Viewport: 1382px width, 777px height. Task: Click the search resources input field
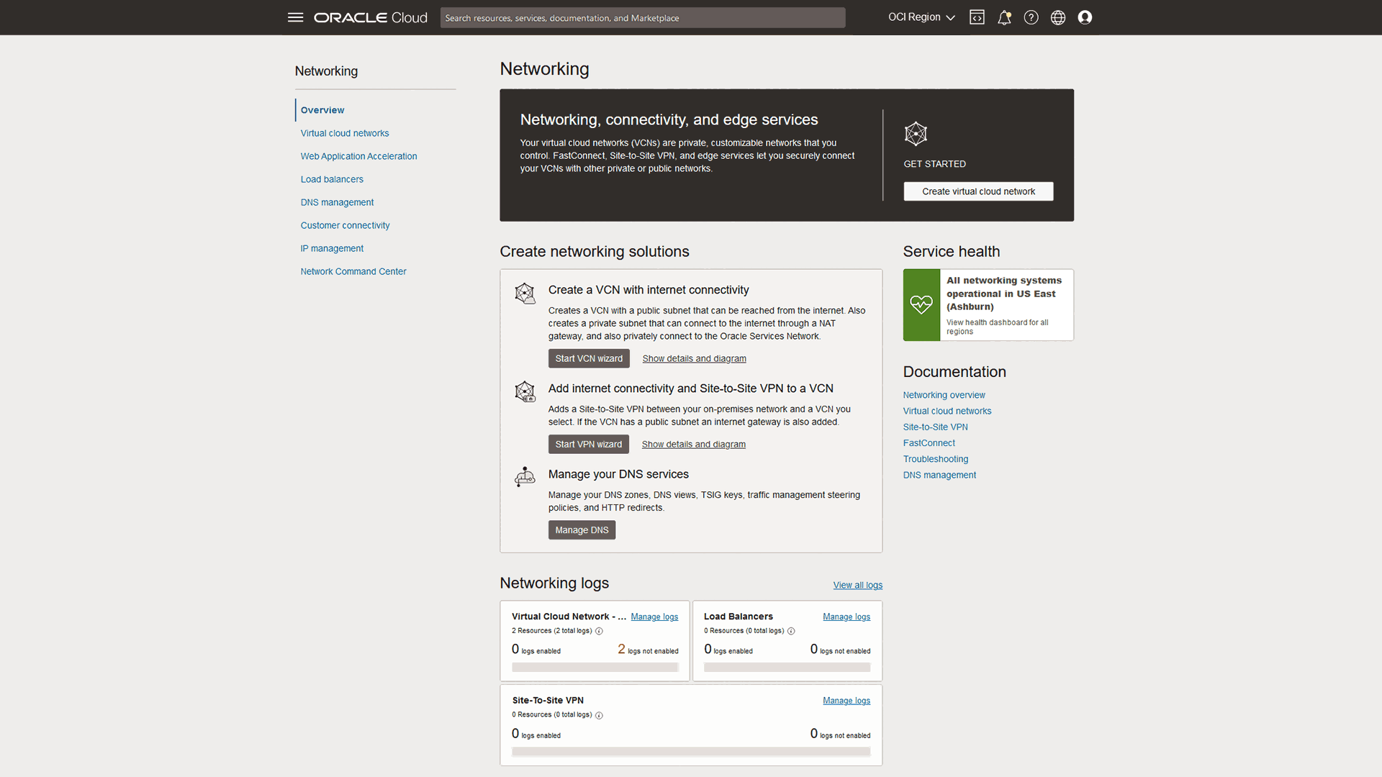[x=642, y=17]
